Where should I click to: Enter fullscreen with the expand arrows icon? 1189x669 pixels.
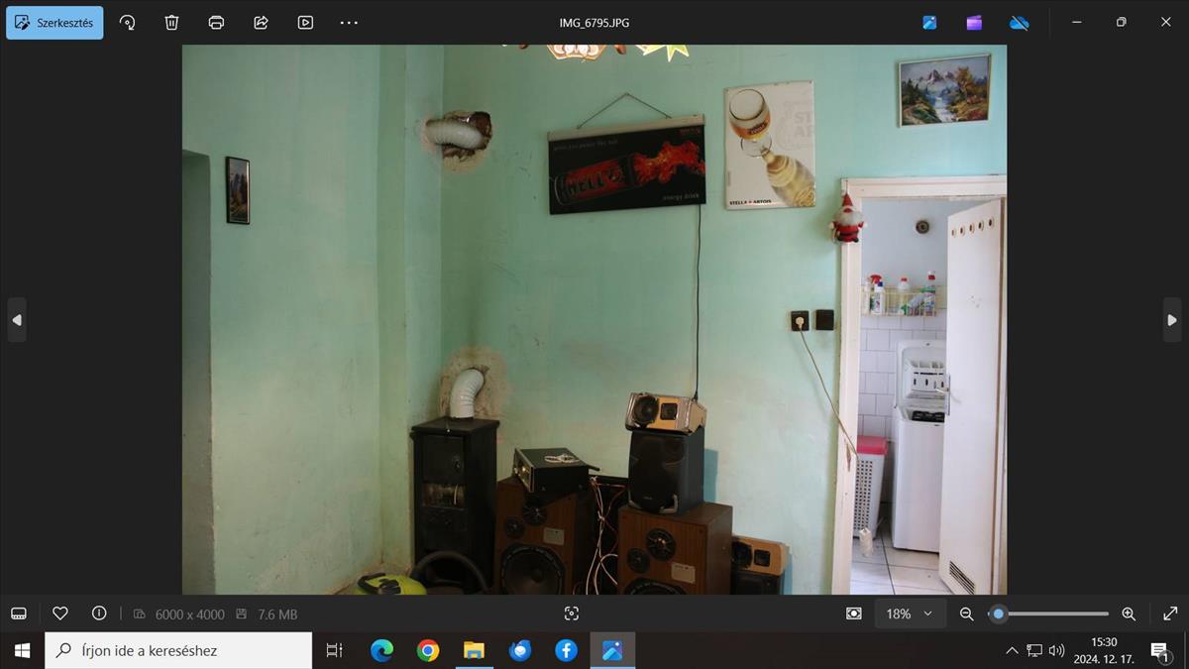click(1170, 613)
